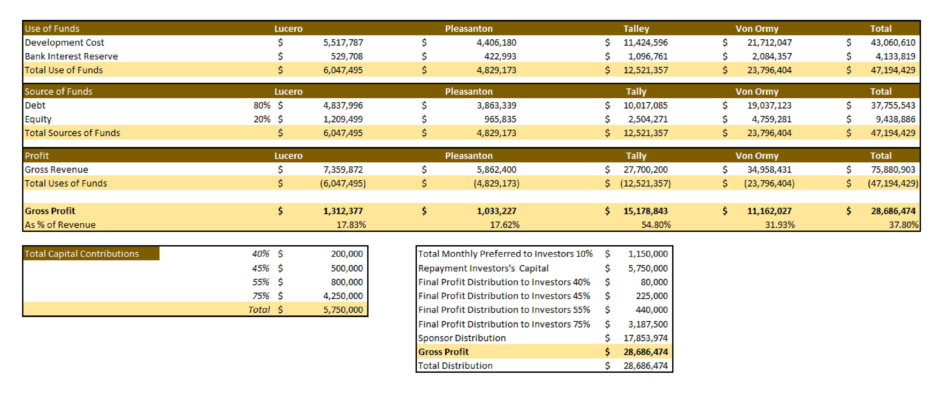Select Total Monthly Preferred to Investors 10% label

(x=505, y=254)
